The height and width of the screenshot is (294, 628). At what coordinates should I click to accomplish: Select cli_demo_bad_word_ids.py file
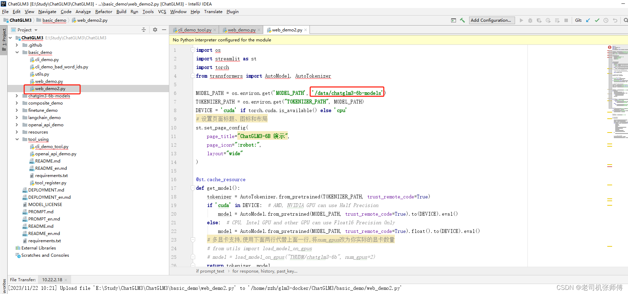pyautogui.click(x=61, y=67)
